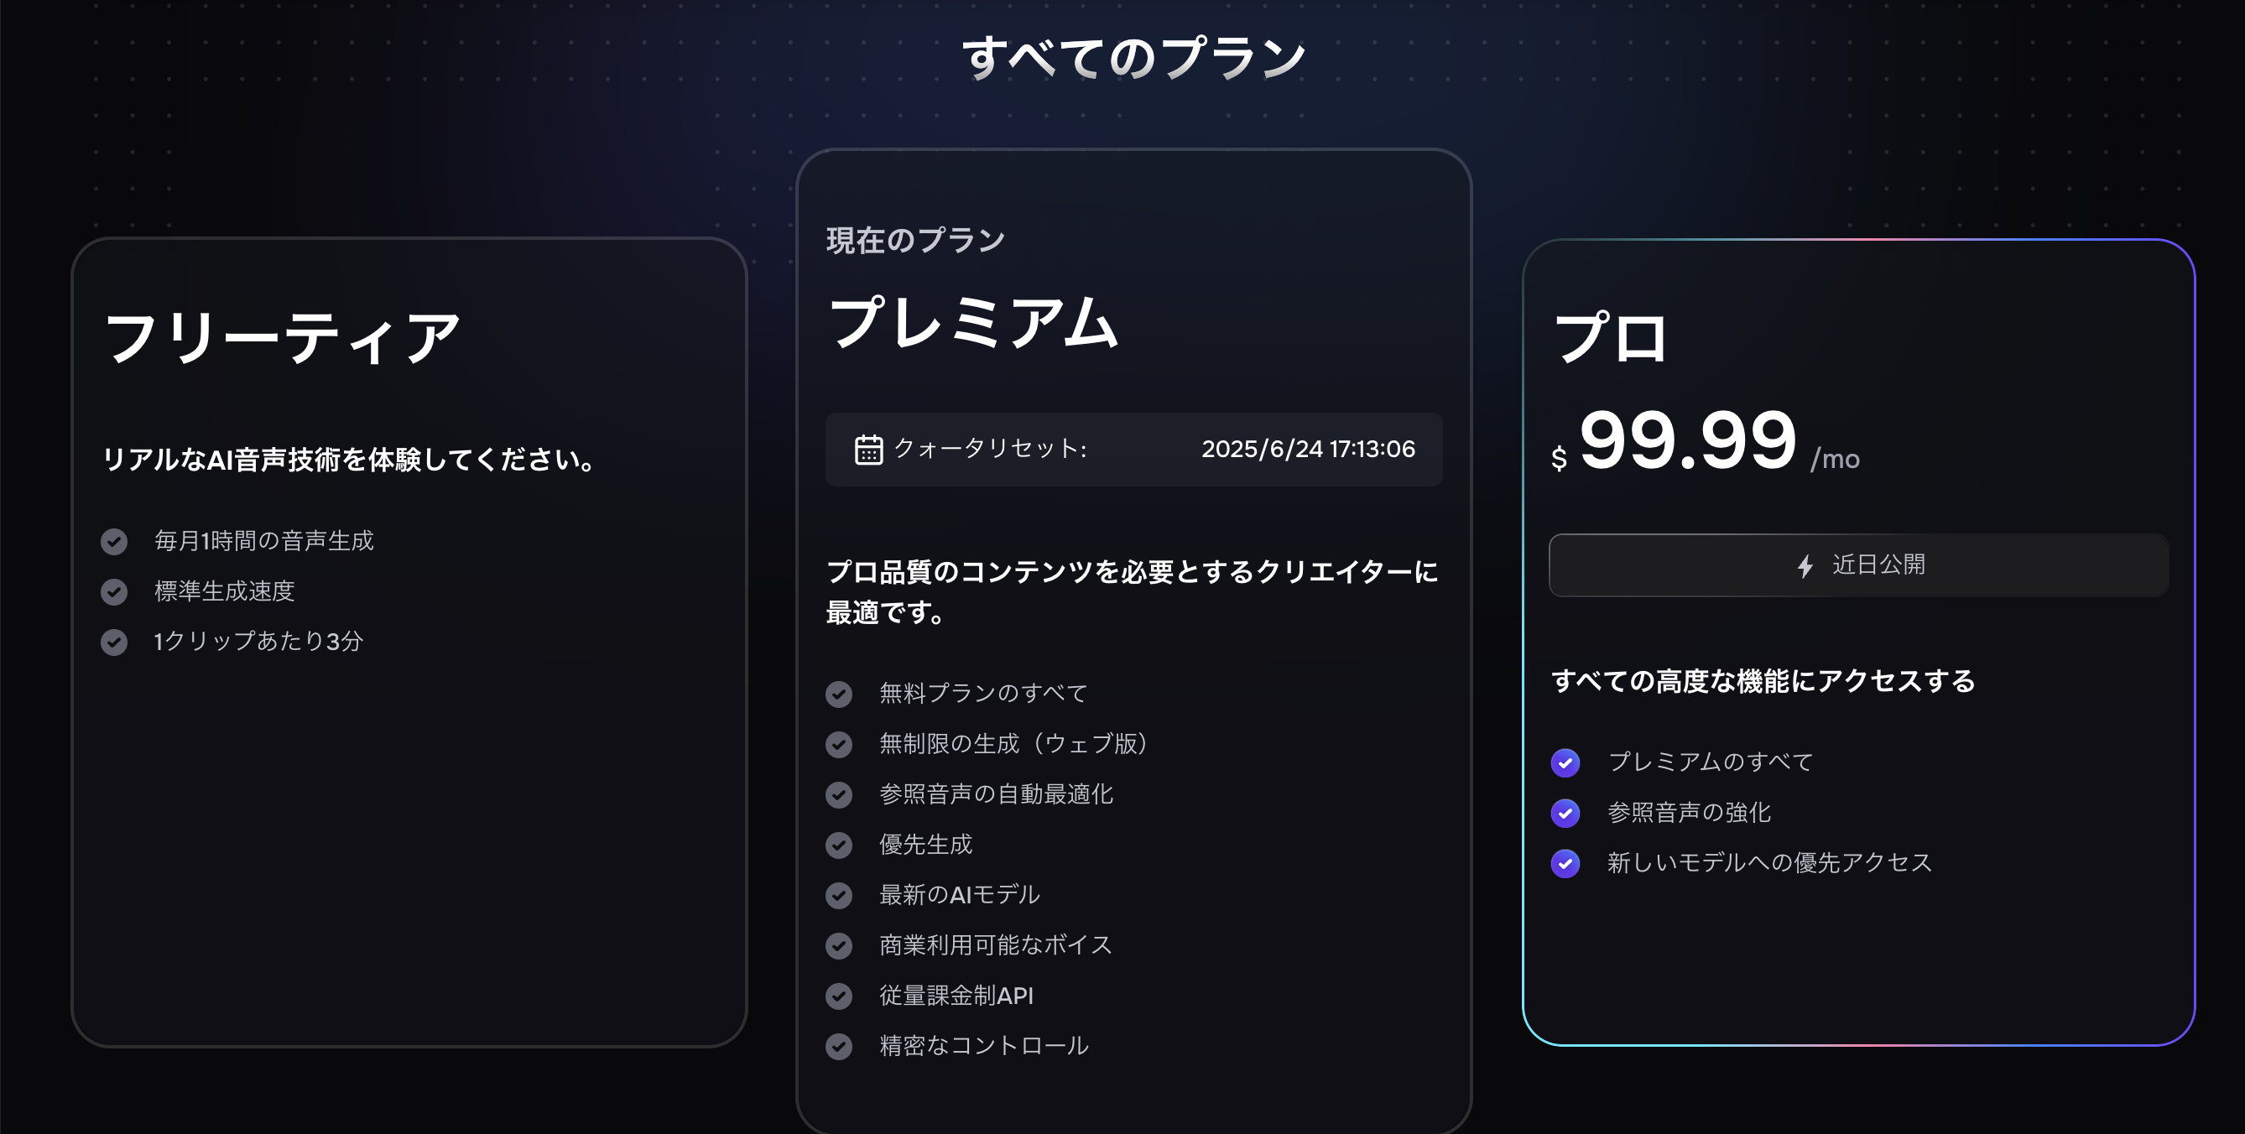Click the check icon beside 優先生成

[838, 845]
